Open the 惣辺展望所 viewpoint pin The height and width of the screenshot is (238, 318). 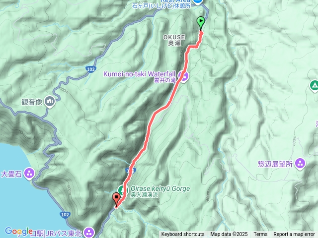tap(300, 163)
